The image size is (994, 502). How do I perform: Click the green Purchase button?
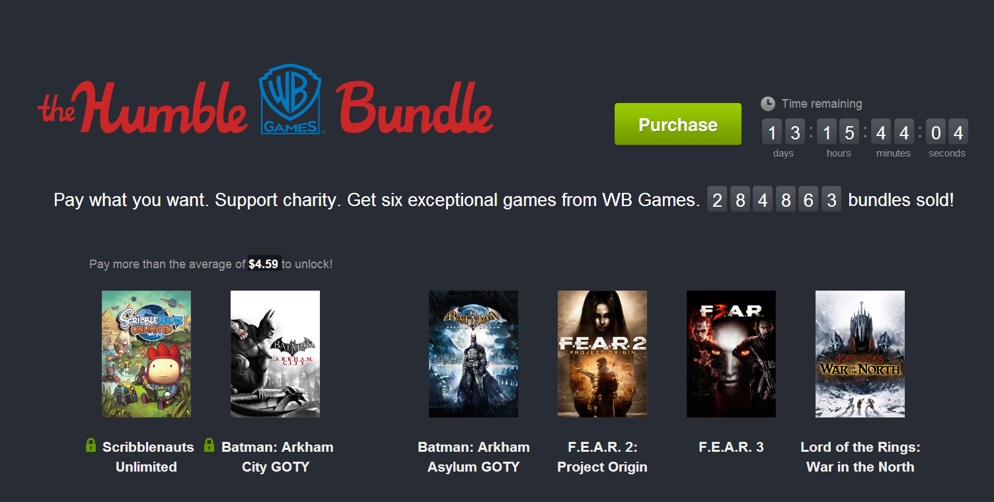coord(677,124)
